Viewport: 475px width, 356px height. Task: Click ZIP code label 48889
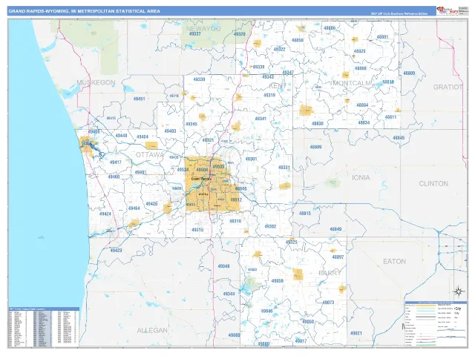[x=409, y=73]
